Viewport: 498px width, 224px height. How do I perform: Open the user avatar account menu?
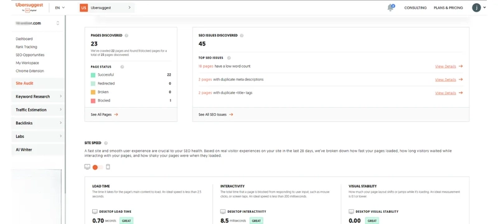(476, 7)
